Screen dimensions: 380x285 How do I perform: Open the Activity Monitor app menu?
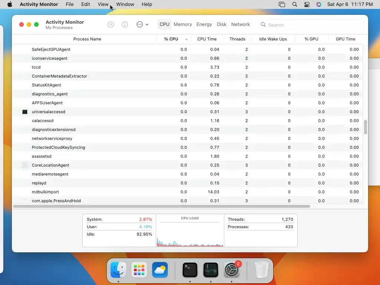(39, 4)
